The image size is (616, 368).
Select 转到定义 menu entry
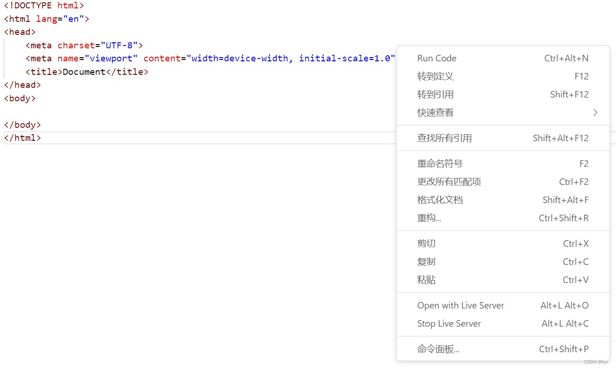coord(503,76)
